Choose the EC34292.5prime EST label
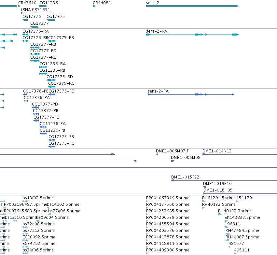The width and height of the screenshot is (277, 255). point(39,244)
